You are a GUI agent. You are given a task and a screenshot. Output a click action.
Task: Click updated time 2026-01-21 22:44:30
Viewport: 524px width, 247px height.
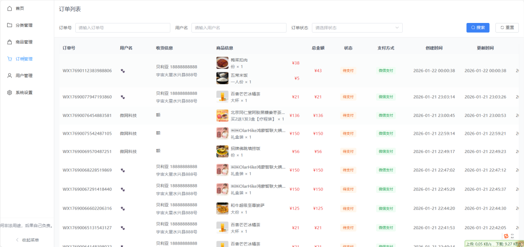tap(485, 208)
